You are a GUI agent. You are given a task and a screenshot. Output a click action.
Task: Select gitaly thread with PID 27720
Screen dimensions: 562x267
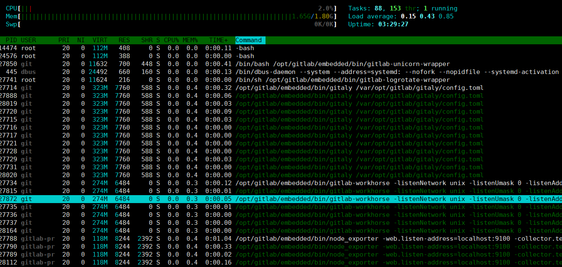click(281, 112)
